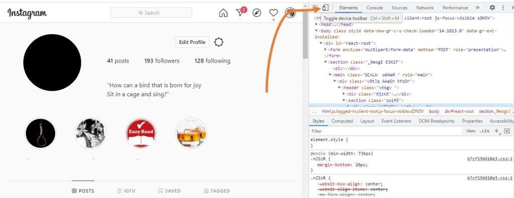The height and width of the screenshot is (198, 514).
Task: Collapse the body element node
Action: click(316, 31)
